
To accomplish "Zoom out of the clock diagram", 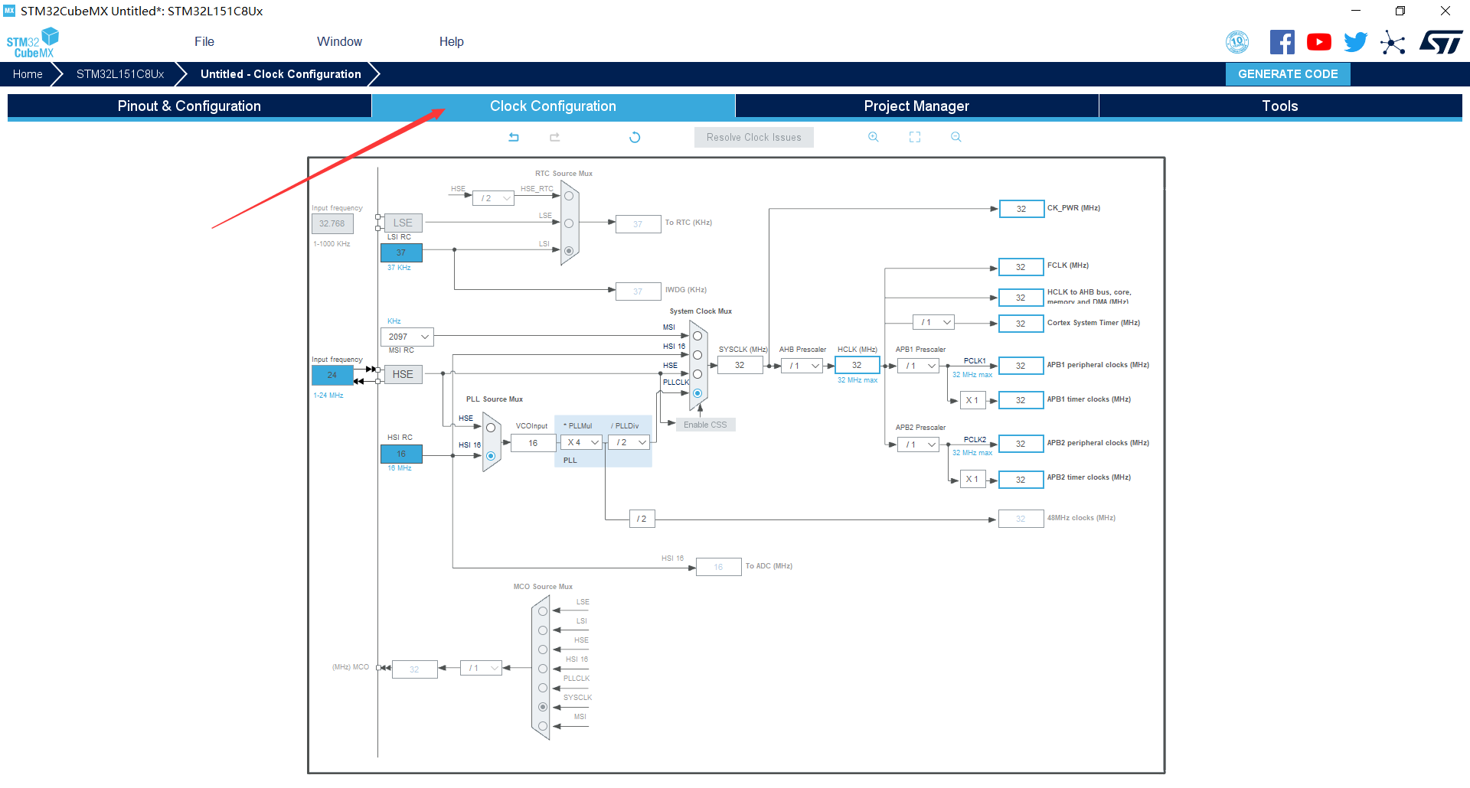I will click(955, 137).
